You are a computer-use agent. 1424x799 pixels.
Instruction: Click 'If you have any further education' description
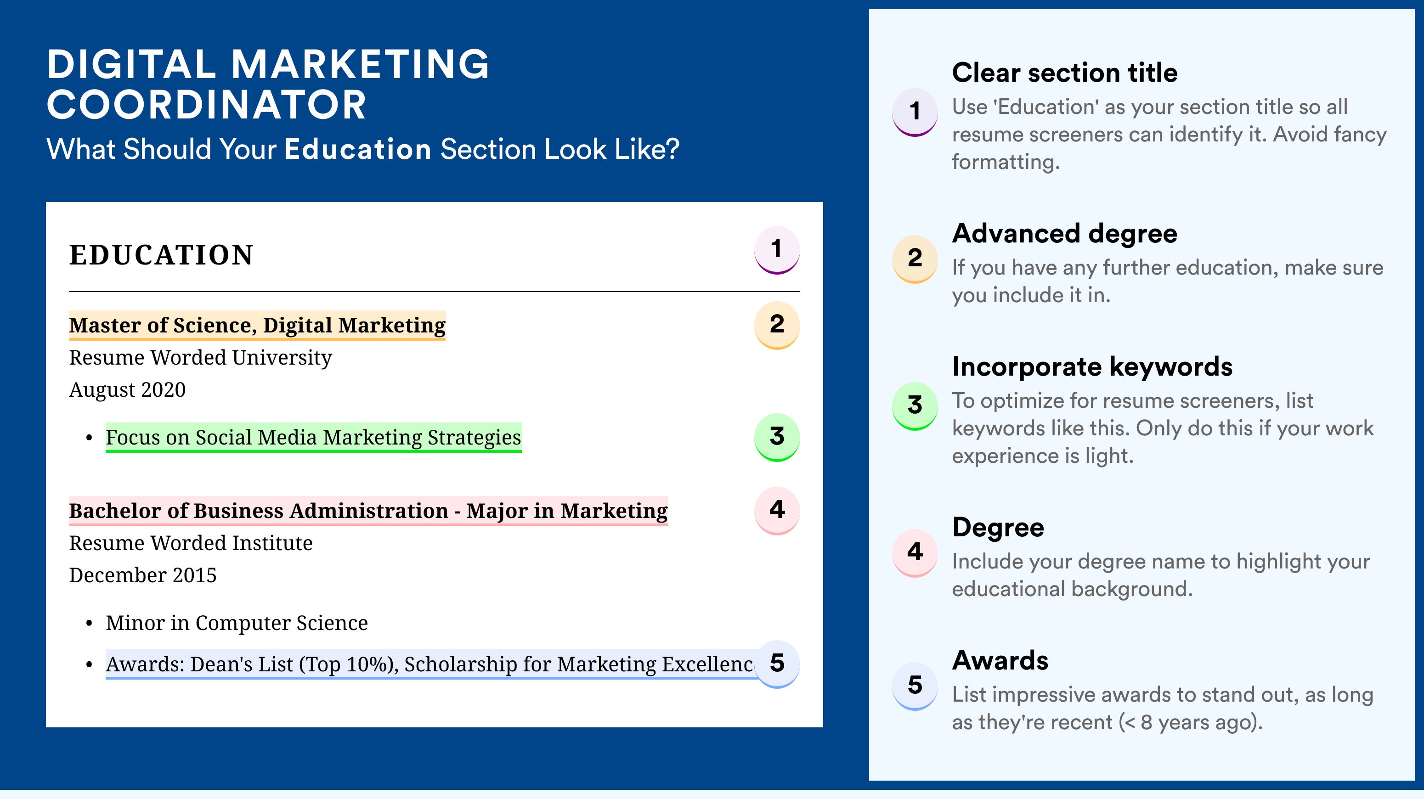point(1168,281)
